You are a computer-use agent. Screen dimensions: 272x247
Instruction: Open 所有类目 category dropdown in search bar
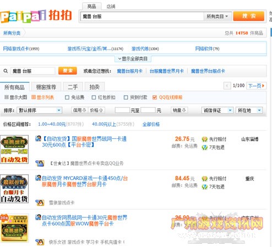pos(217,16)
